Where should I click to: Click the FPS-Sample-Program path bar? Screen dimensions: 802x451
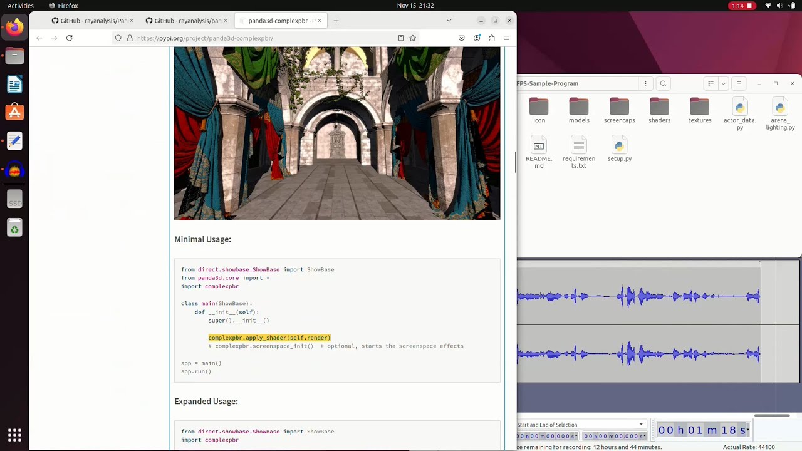pos(577,83)
